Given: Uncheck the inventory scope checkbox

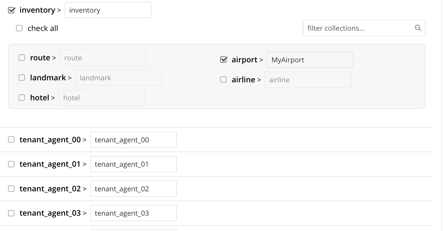Looking at the screenshot, I should pos(11,10).
